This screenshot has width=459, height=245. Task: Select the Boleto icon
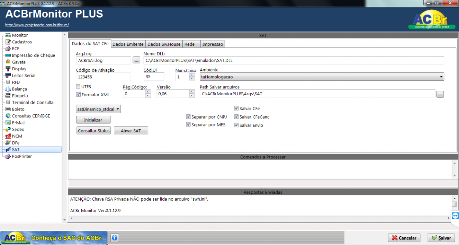click(8, 109)
